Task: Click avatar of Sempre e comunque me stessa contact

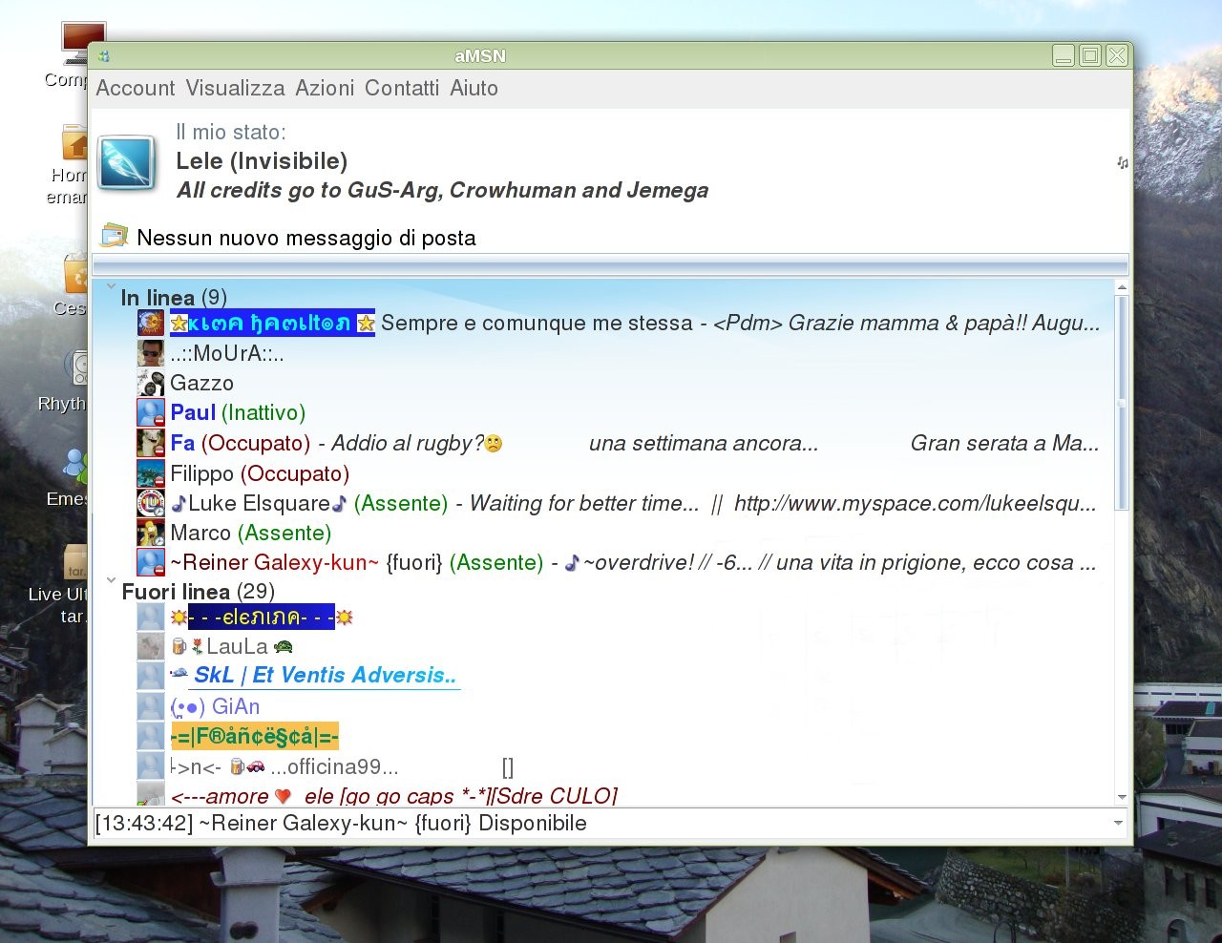Action: [x=151, y=324]
